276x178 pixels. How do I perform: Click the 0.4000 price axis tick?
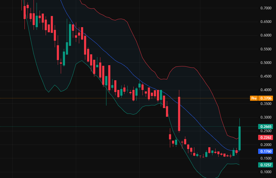pos(266,90)
